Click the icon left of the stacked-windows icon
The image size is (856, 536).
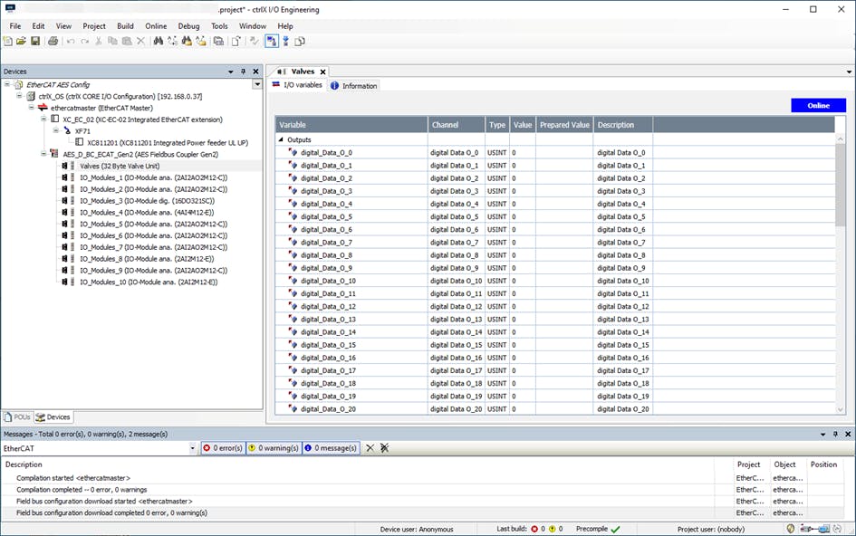[x=201, y=41]
